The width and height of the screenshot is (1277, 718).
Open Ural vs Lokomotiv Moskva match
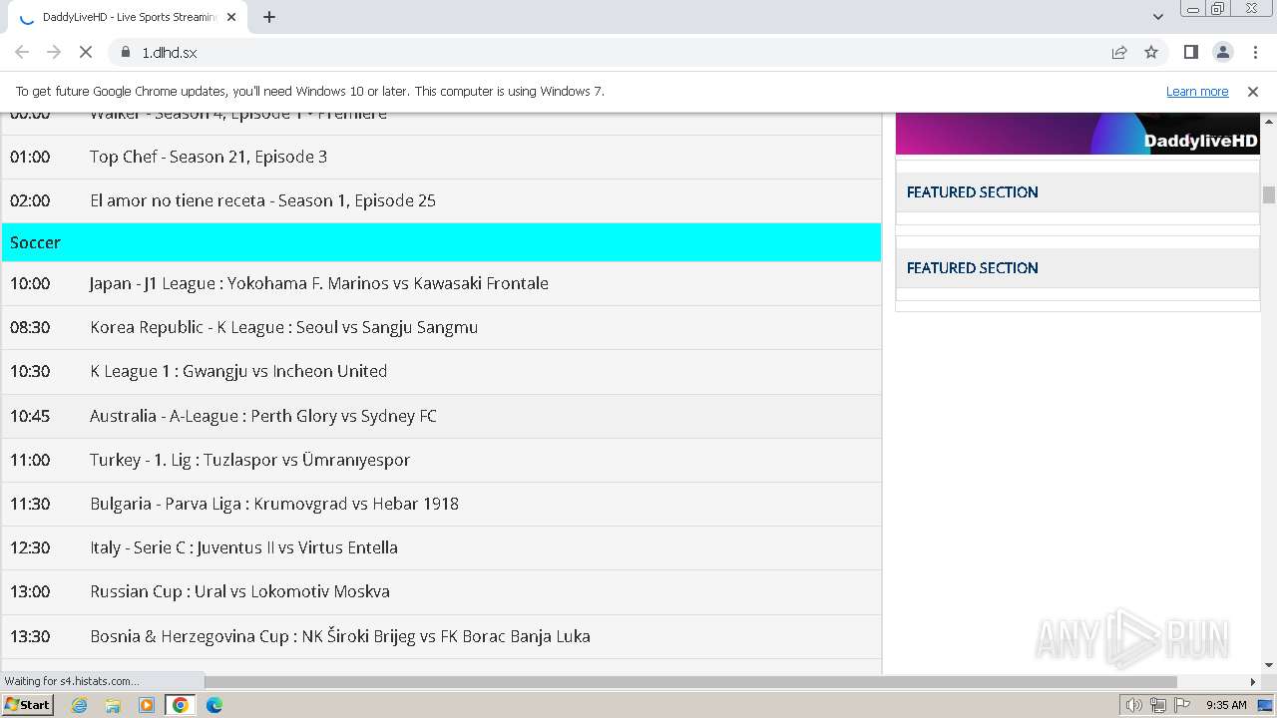239,591
